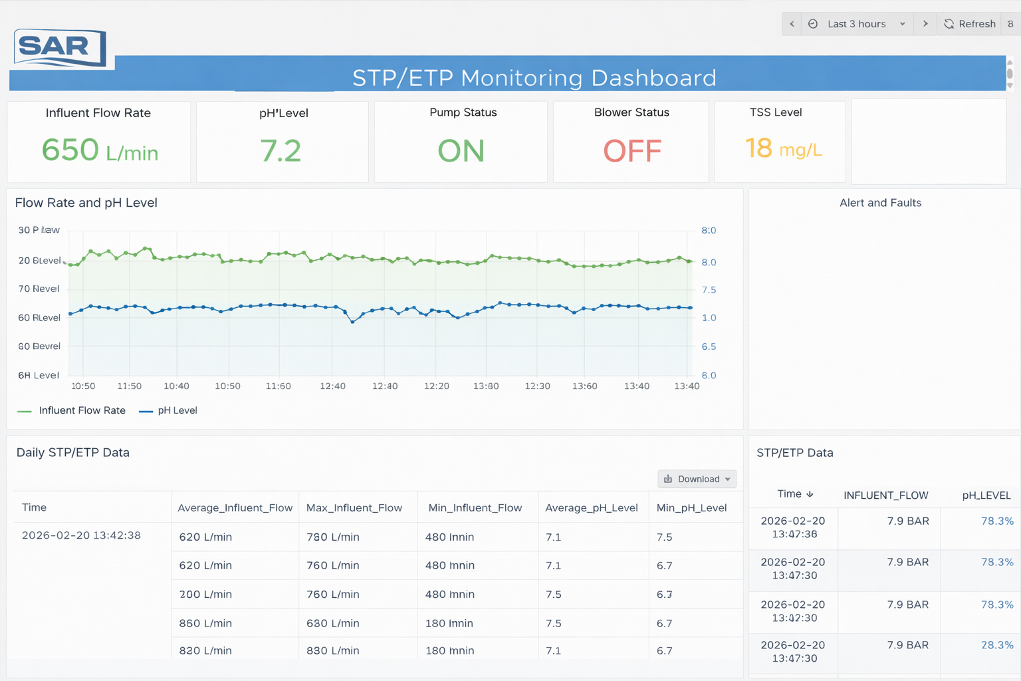Click the circular-arrows Refresh icon
Viewport: 1021px width, 681px height.
pos(949,24)
